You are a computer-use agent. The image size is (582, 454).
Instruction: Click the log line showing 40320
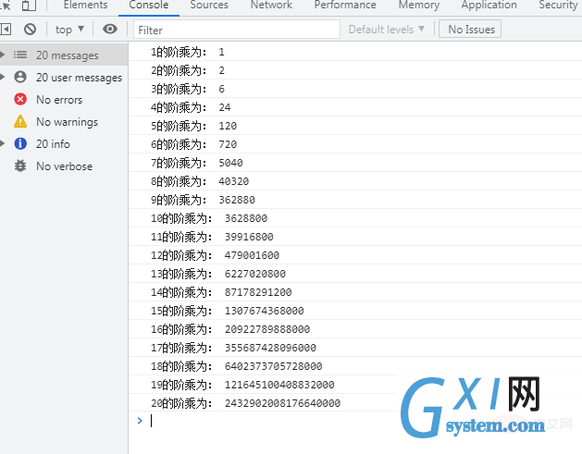point(355,181)
